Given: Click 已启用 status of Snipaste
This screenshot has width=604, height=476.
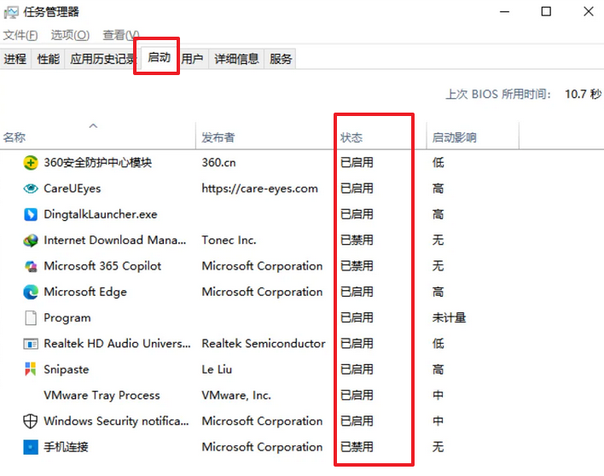Looking at the screenshot, I should 357,369.
